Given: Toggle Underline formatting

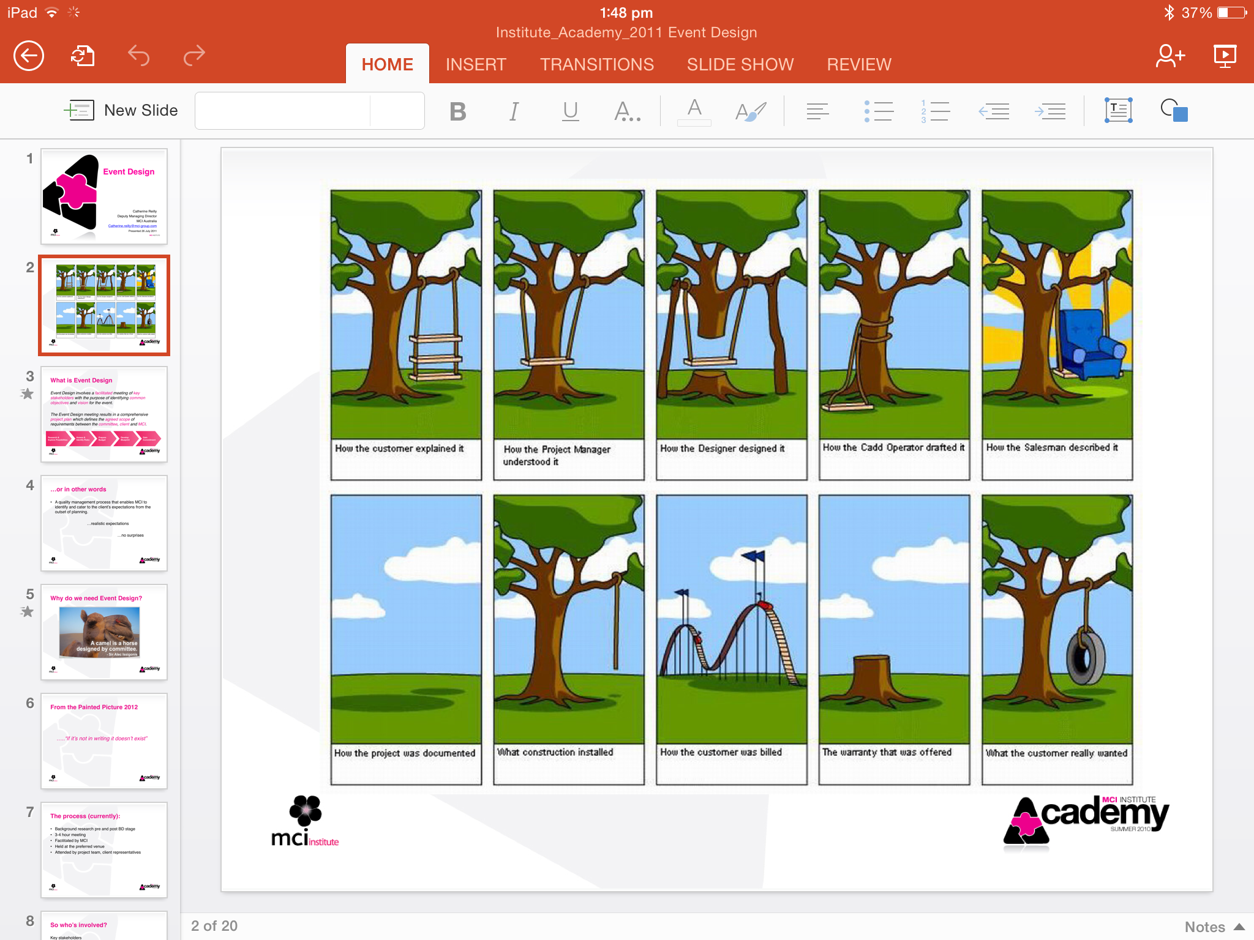Looking at the screenshot, I should [570, 111].
